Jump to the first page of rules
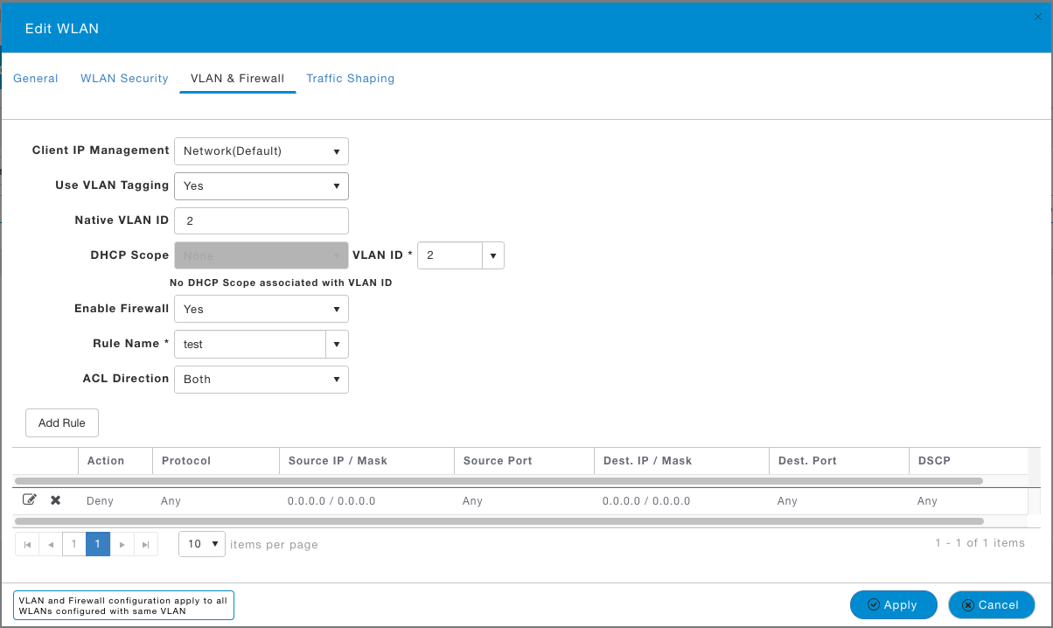1053x628 pixels. click(26, 543)
